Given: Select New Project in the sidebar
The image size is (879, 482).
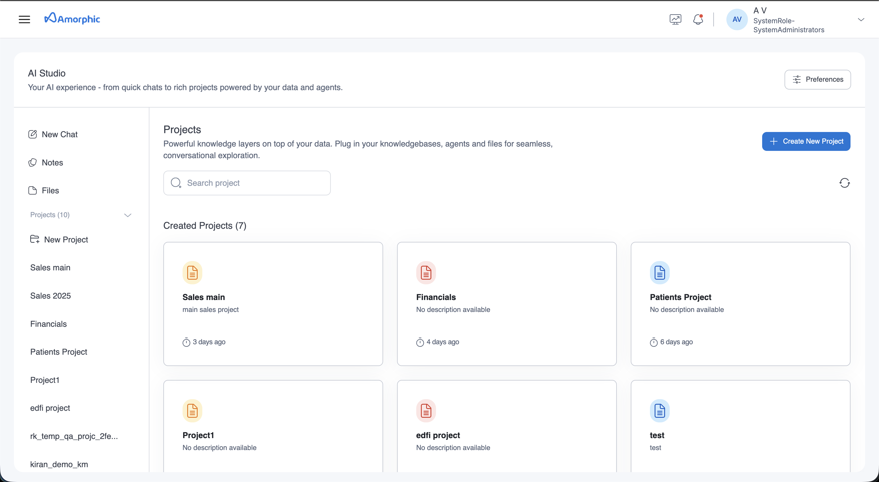Looking at the screenshot, I should pyautogui.click(x=66, y=240).
